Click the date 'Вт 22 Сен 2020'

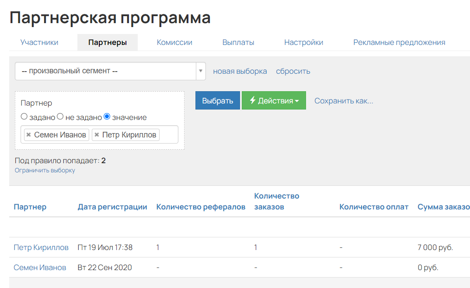pos(104,267)
